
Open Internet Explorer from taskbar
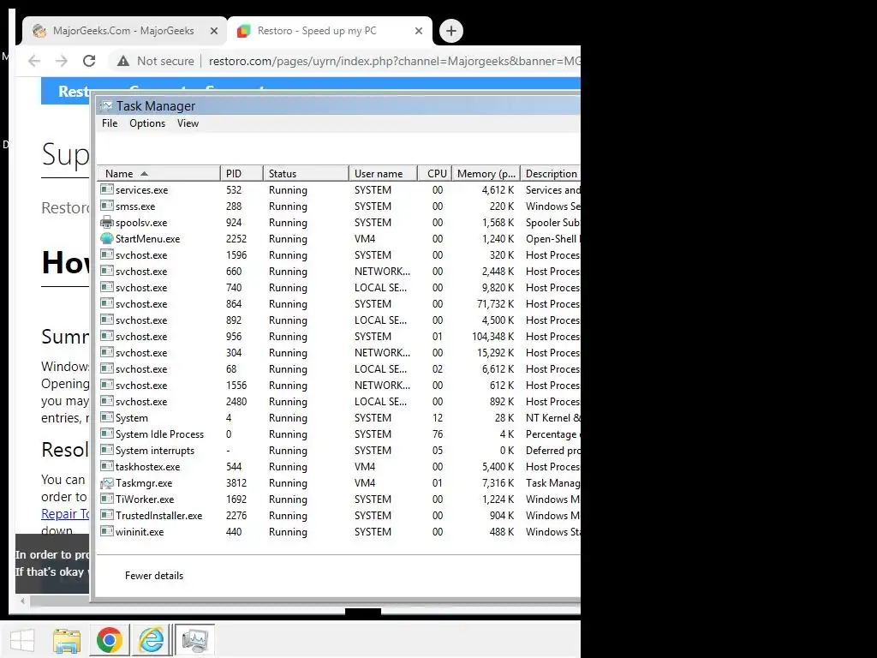(x=151, y=639)
